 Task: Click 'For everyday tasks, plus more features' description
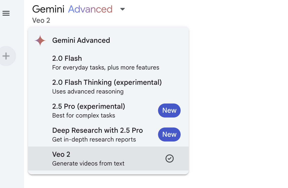point(106,67)
